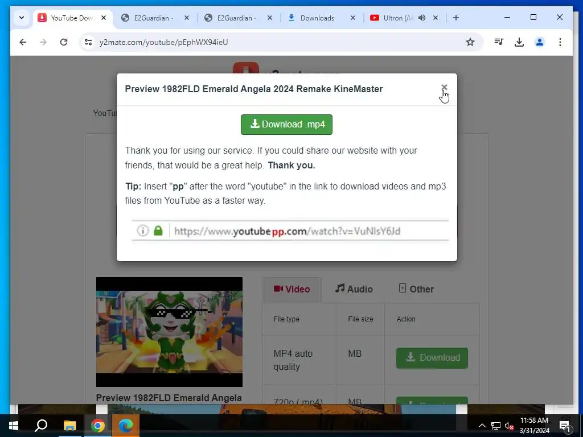The height and width of the screenshot is (437, 583).
Task: Open the media controls icon
Action: [499, 42]
